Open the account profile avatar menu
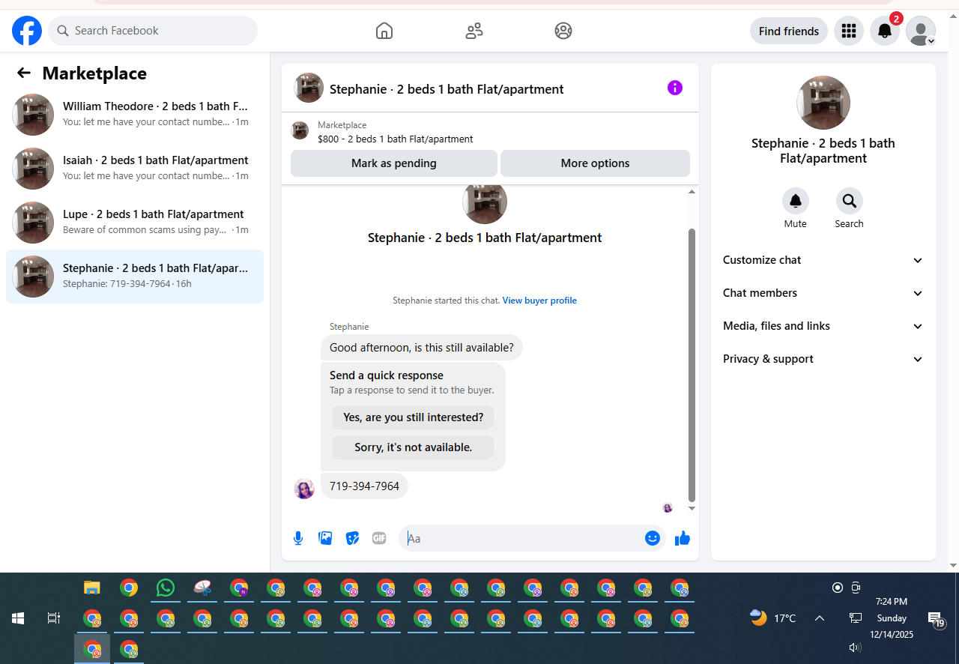Image resolution: width=959 pixels, height=664 pixels. click(x=921, y=31)
